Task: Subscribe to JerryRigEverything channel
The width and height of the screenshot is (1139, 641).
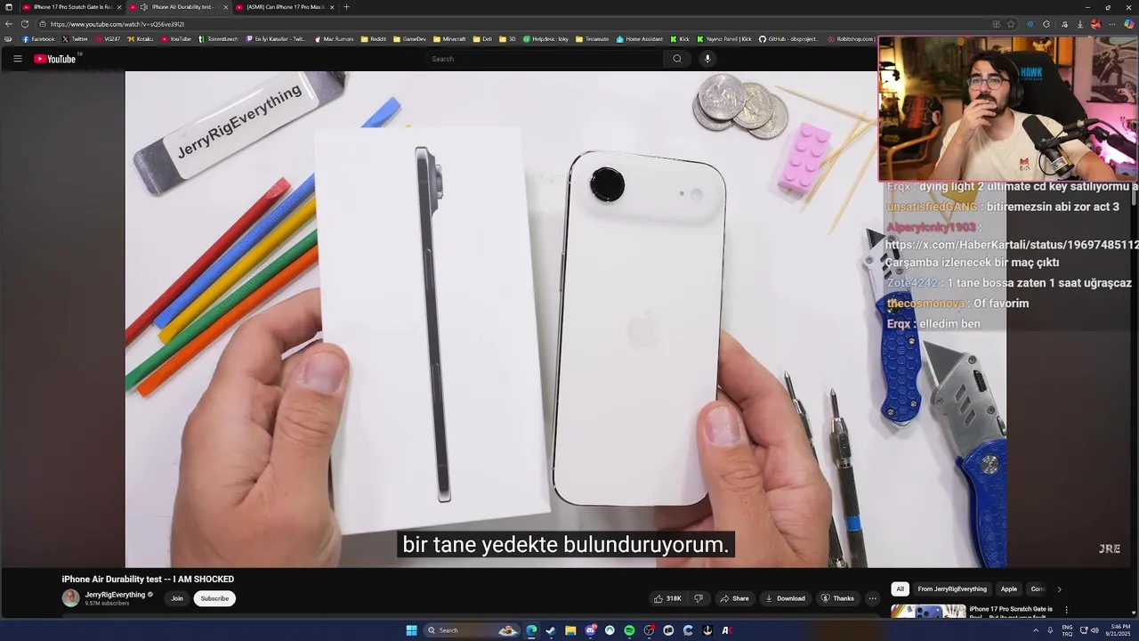Action: [214, 598]
